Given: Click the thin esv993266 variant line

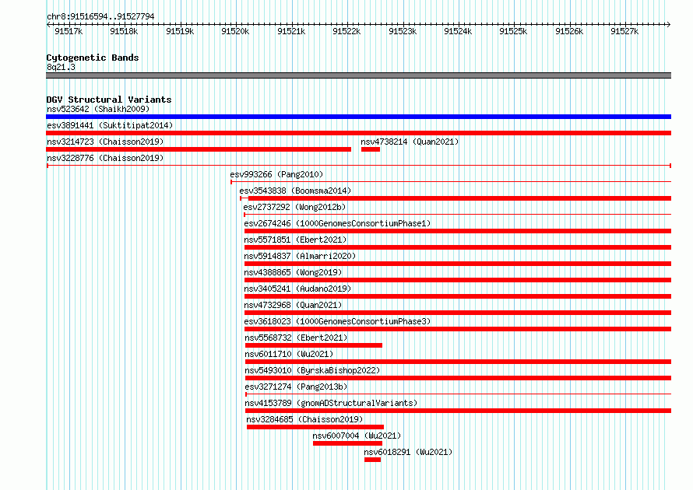Looking at the screenshot, I should [x=451, y=182].
